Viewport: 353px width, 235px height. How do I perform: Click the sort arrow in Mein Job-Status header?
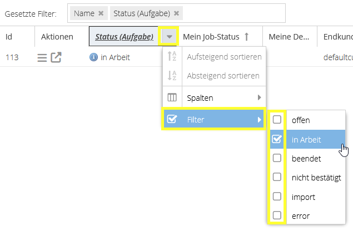(x=246, y=37)
